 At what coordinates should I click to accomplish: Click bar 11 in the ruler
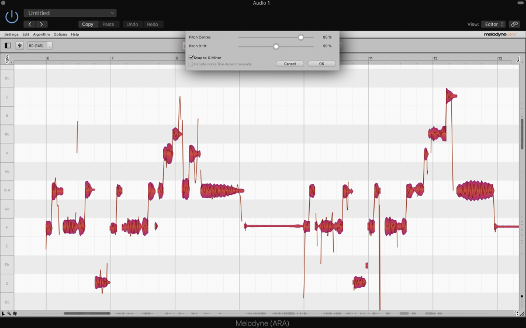tap(371, 58)
